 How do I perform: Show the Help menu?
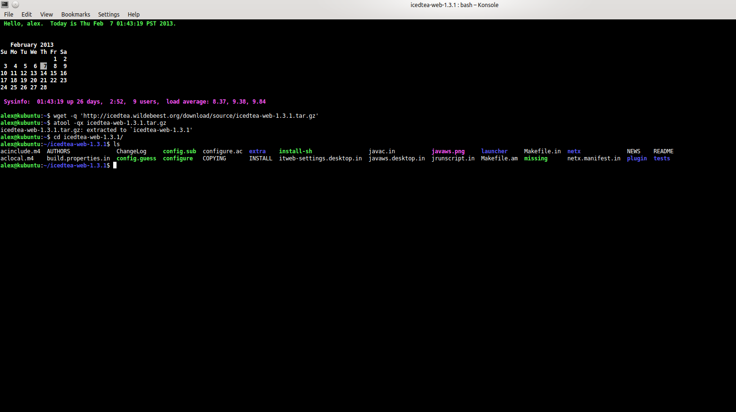[x=134, y=15]
